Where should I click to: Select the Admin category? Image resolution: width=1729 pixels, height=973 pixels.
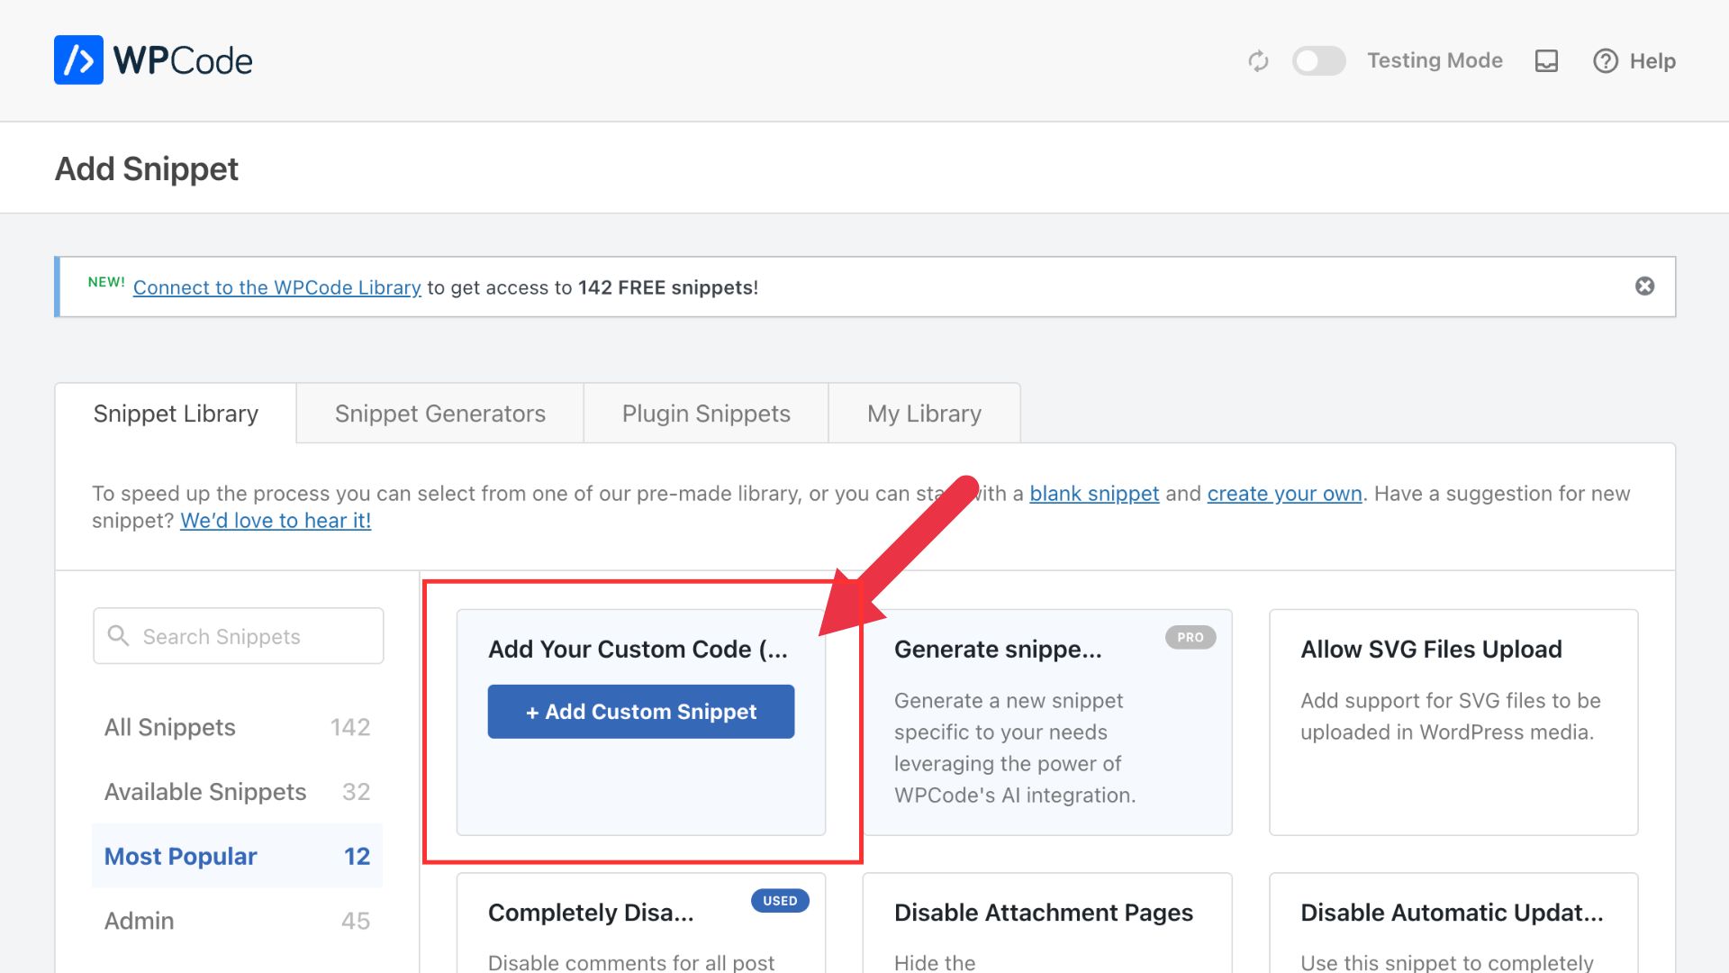click(x=237, y=921)
